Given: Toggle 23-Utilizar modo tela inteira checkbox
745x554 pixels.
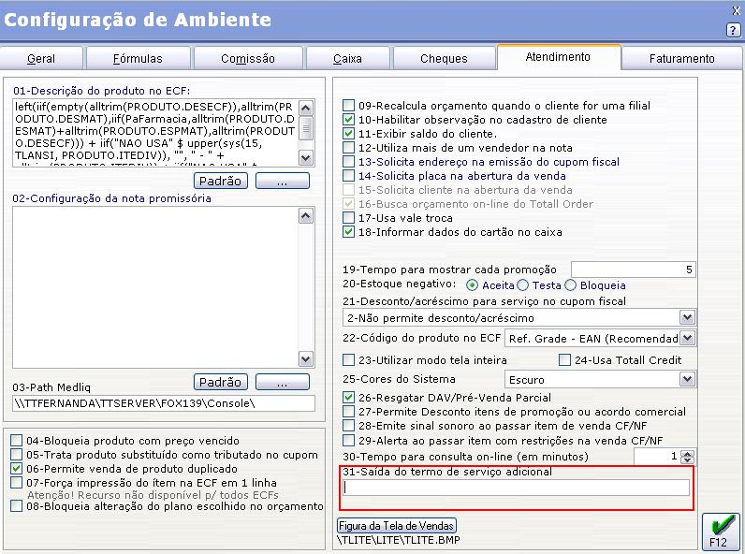Looking at the screenshot, I should pos(349,360).
